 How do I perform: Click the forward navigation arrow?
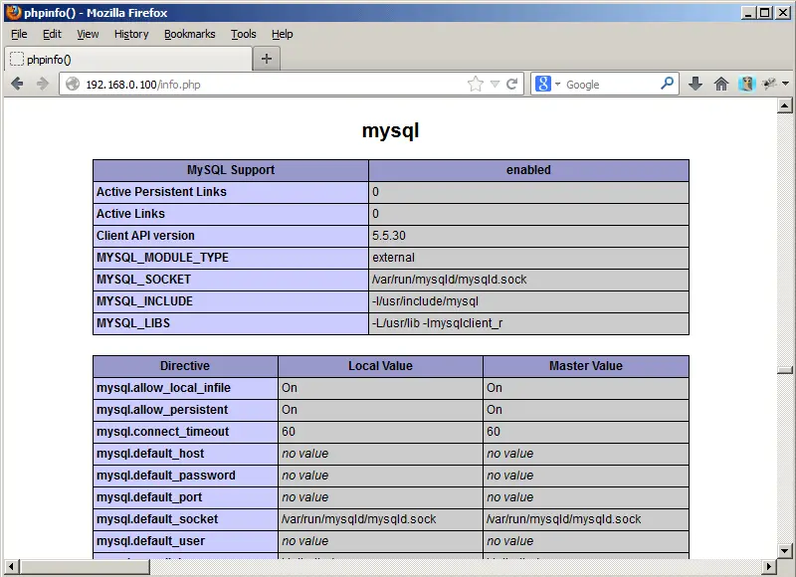(43, 84)
